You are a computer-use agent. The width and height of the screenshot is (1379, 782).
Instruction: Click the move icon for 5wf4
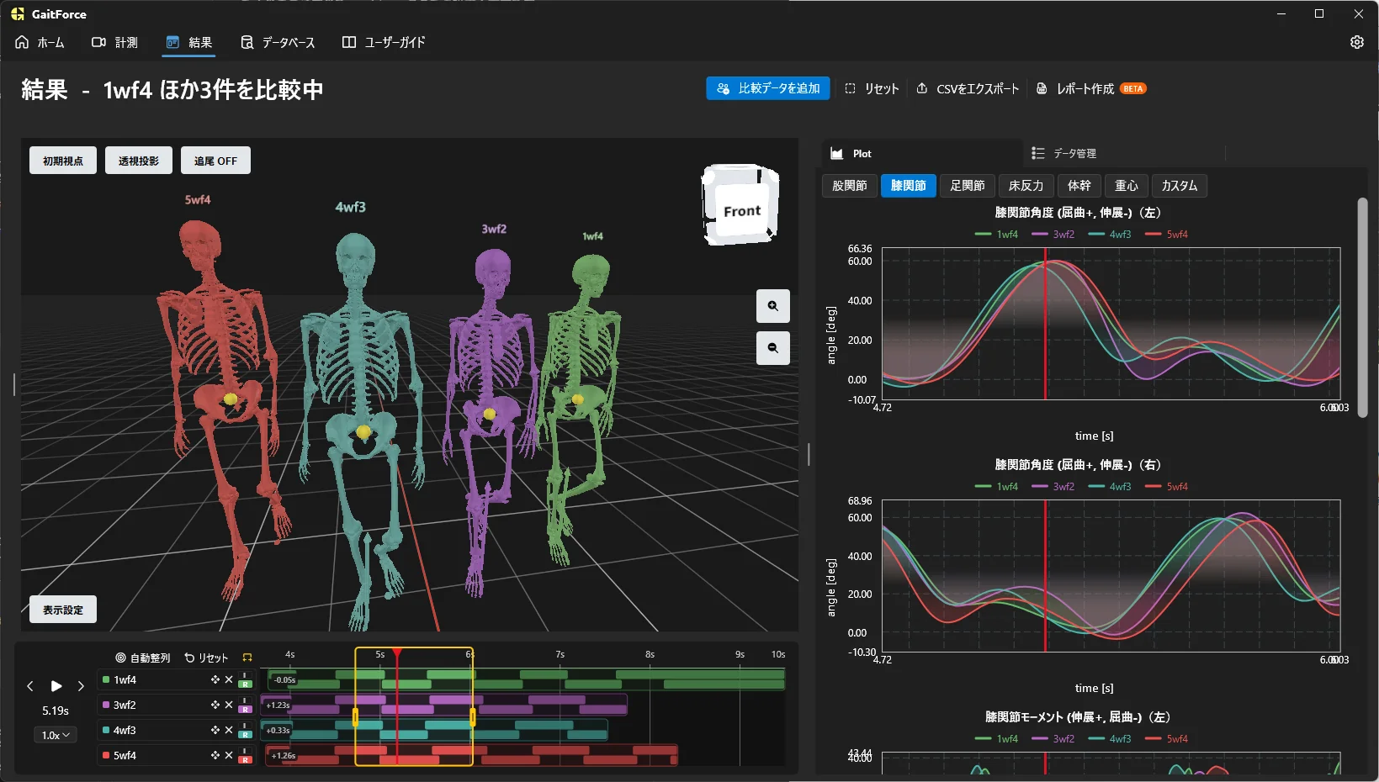click(215, 755)
